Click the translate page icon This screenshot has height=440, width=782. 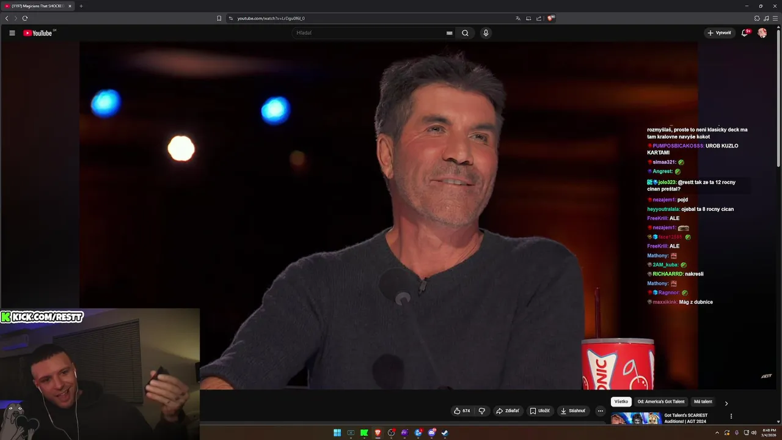coord(518,18)
